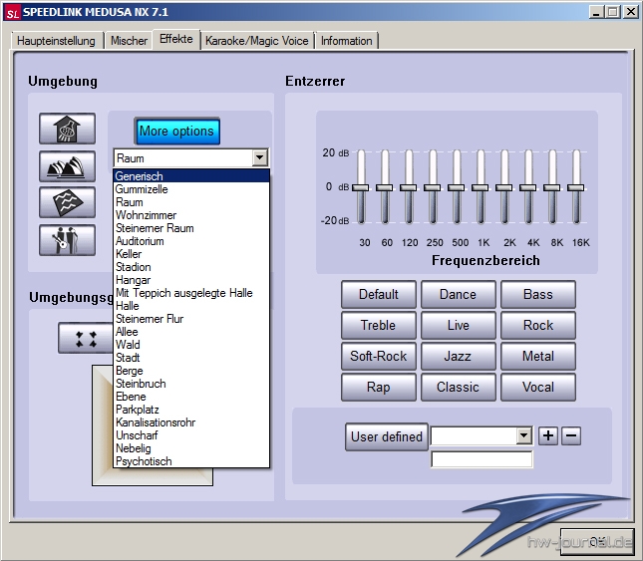Click the minus button to remove preset
This screenshot has height=561, width=643.
pyautogui.click(x=571, y=435)
